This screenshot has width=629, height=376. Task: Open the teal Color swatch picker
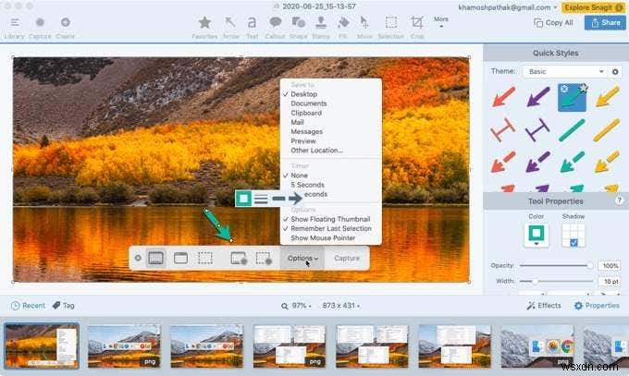pyautogui.click(x=536, y=235)
